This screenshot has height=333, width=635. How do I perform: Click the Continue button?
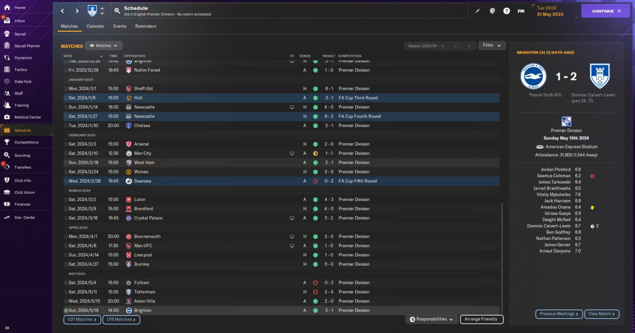tap(606, 11)
